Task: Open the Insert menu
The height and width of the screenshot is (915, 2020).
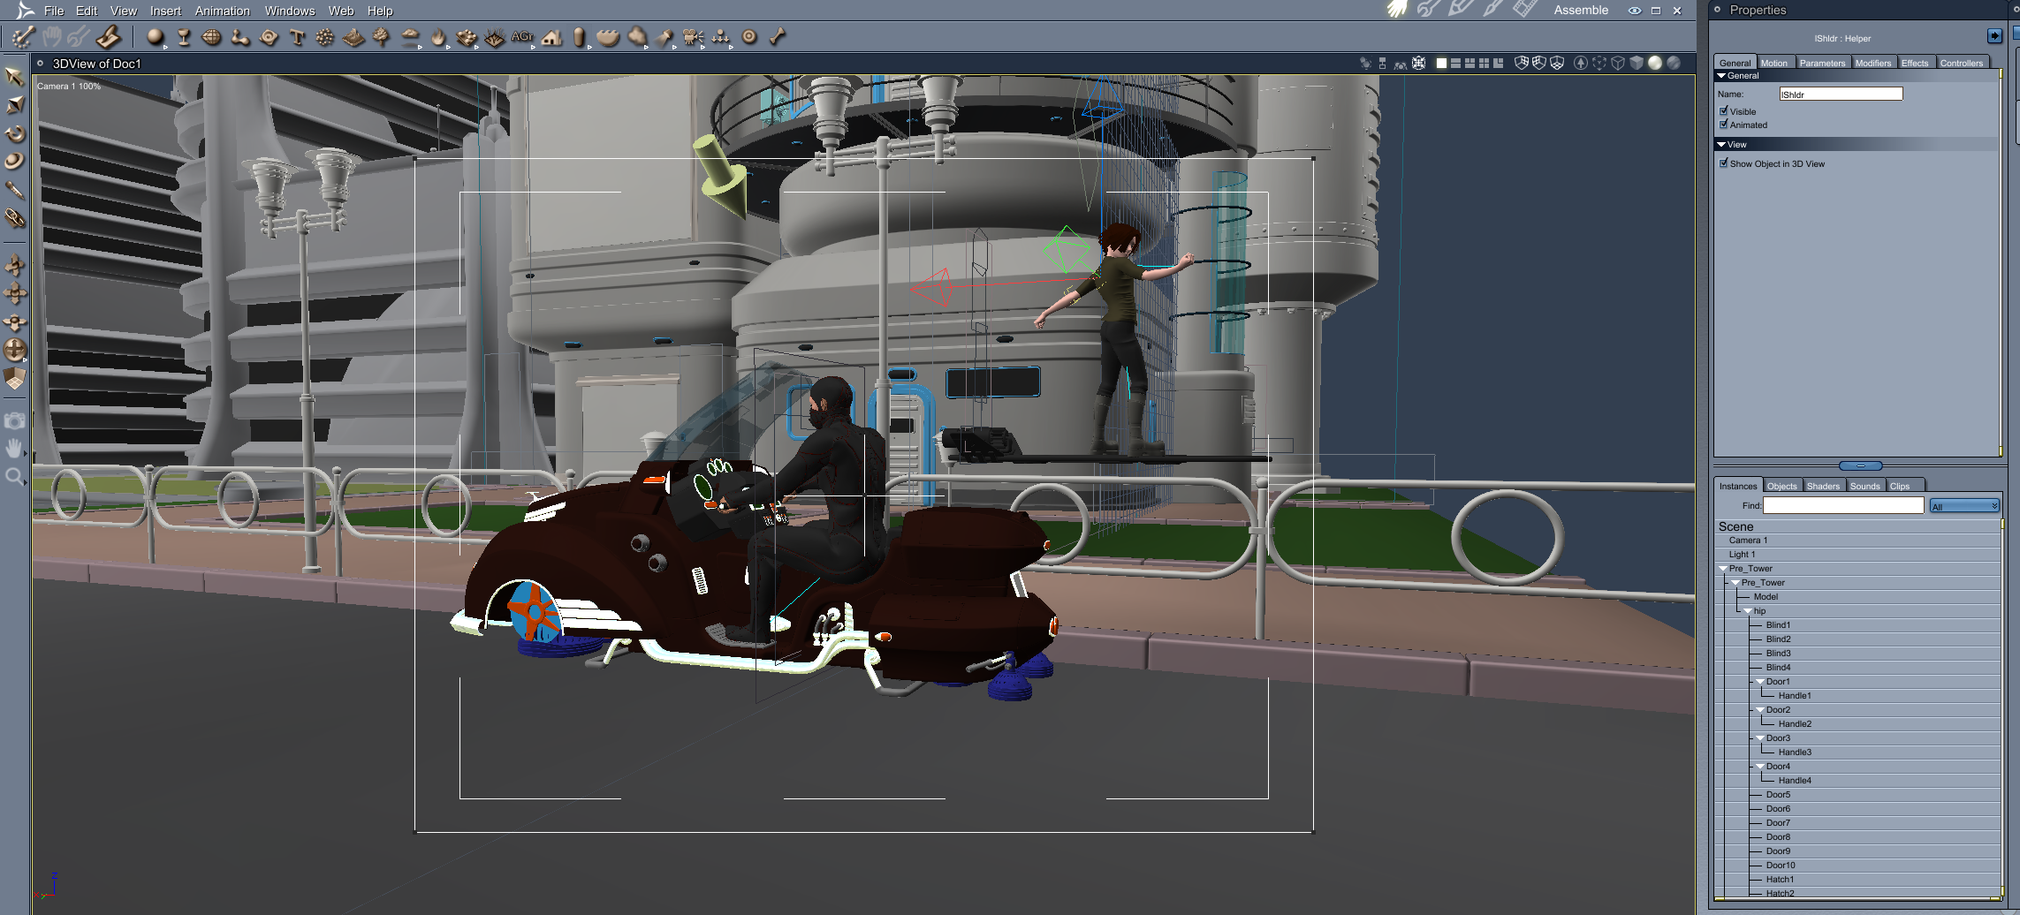Action: 165,11
